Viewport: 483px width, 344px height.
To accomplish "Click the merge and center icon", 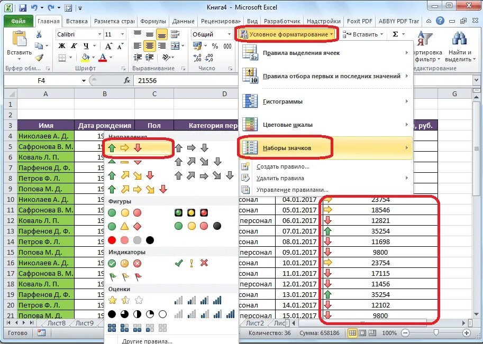I will coord(175,46).
